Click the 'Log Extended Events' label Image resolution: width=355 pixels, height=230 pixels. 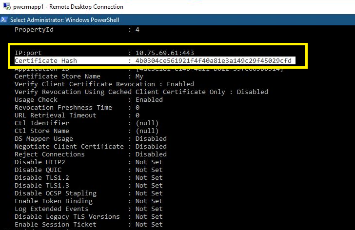(52, 209)
